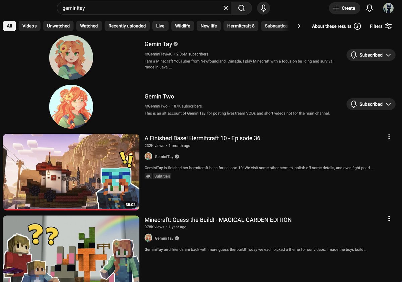Click '978K views • 1 year ago' text

pyautogui.click(x=165, y=227)
